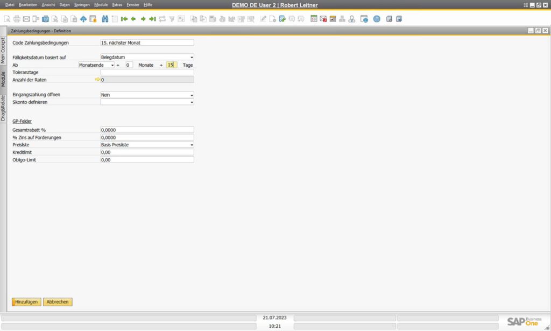Image resolution: width=551 pixels, height=331 pixels.
Task: Click the user person icon in toolbar
Action: point(352,19)
